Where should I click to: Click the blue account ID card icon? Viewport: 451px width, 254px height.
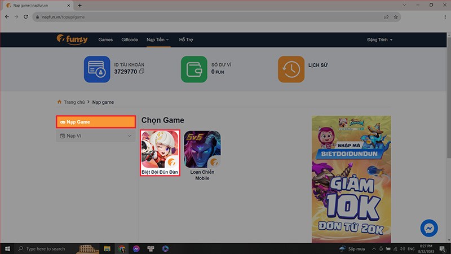[97, 69]
